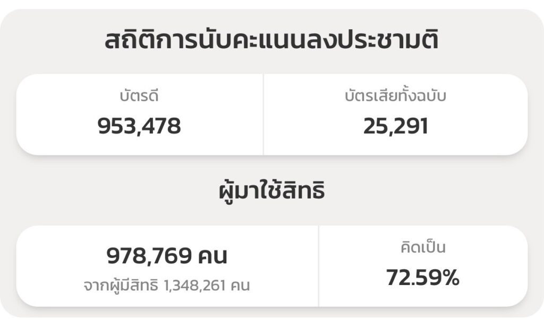Viewport: 544px width, 336px height.
Task: Select the voter turnout number 978,769
Action: [x=149, y=256]
